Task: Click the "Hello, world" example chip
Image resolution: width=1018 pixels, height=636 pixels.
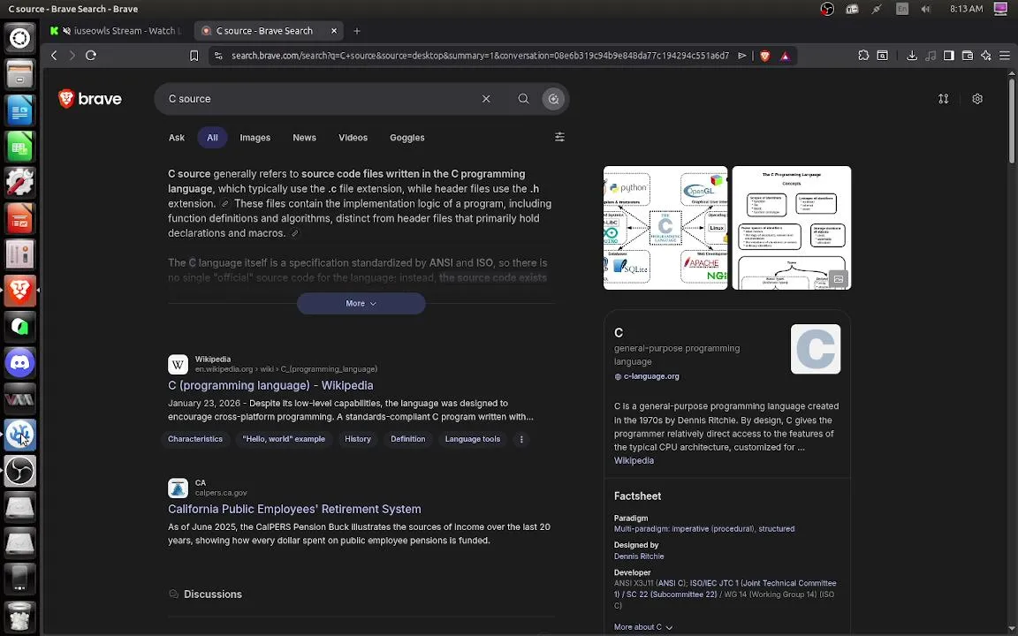Action: click(x=284, y=439)
